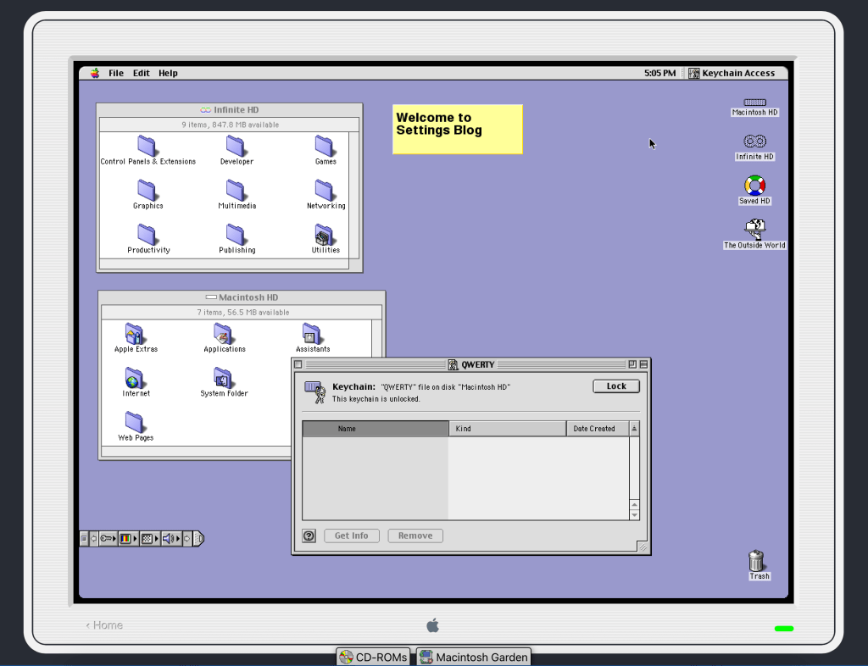Open the Saved HD disk icon

[754, 186]
